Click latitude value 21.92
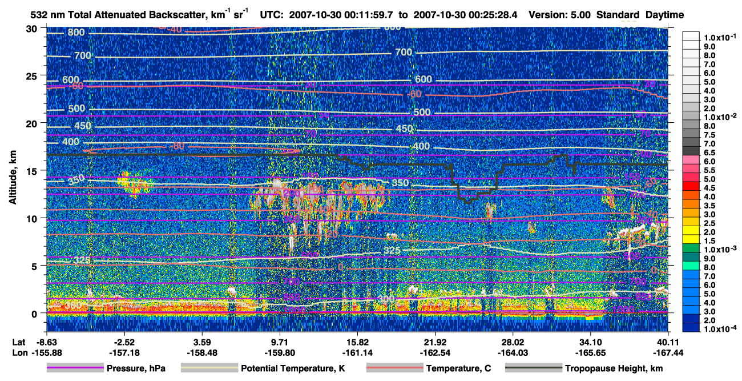This screenshot has width=742, height=381. pyautogui.click(x=435, y=342)
